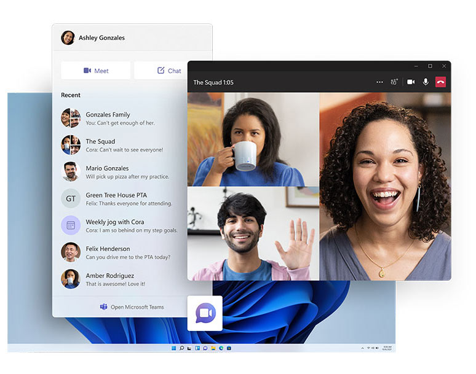
Task: Click the Open Microsoft Teams link
Action: (x=132, y=307)
